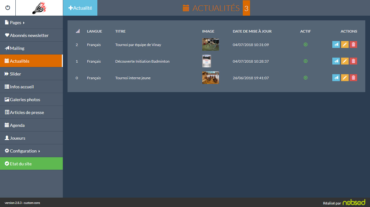Viewport: 370px width, 207px height.
Task: Check Etat du site status
Action: point(31,164)
